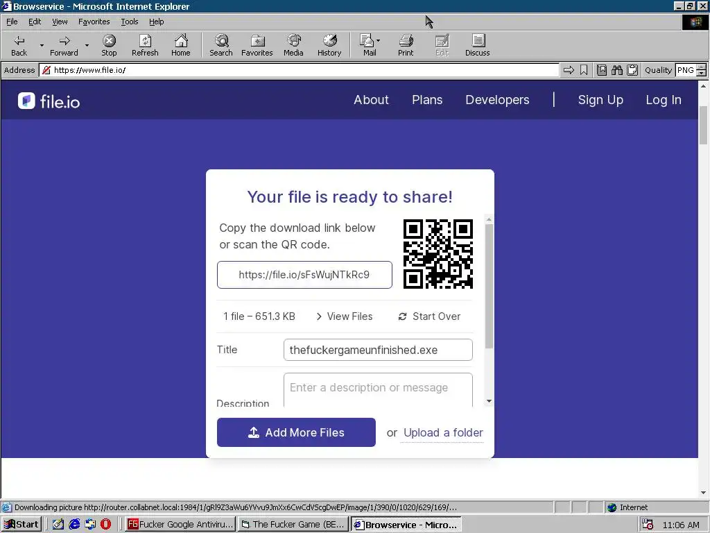Click the system tray icon next to clock
Screen dimensions: 710x533
pyautogui.click(x=648, y=525)
